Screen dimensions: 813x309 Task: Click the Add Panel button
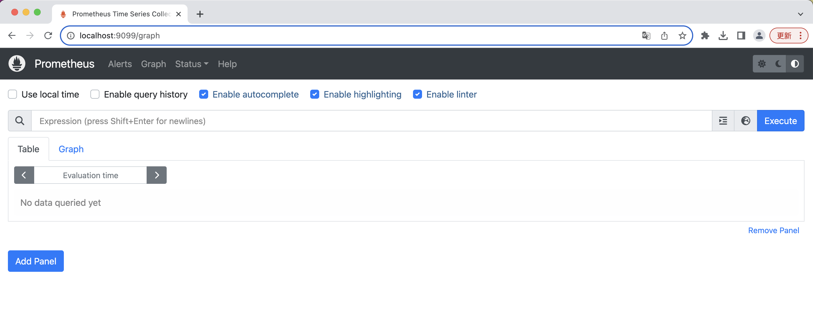(x=36, y=261)
